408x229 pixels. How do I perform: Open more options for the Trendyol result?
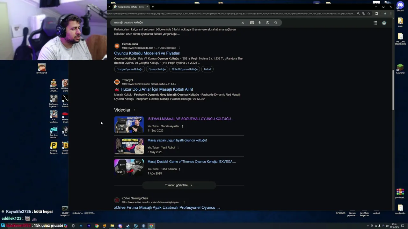coord(179,84)
